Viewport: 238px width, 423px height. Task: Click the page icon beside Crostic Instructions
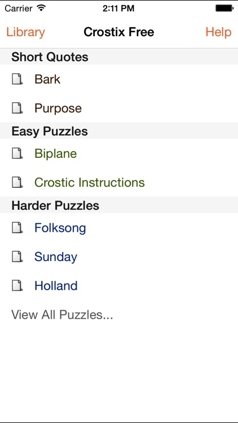17,182
